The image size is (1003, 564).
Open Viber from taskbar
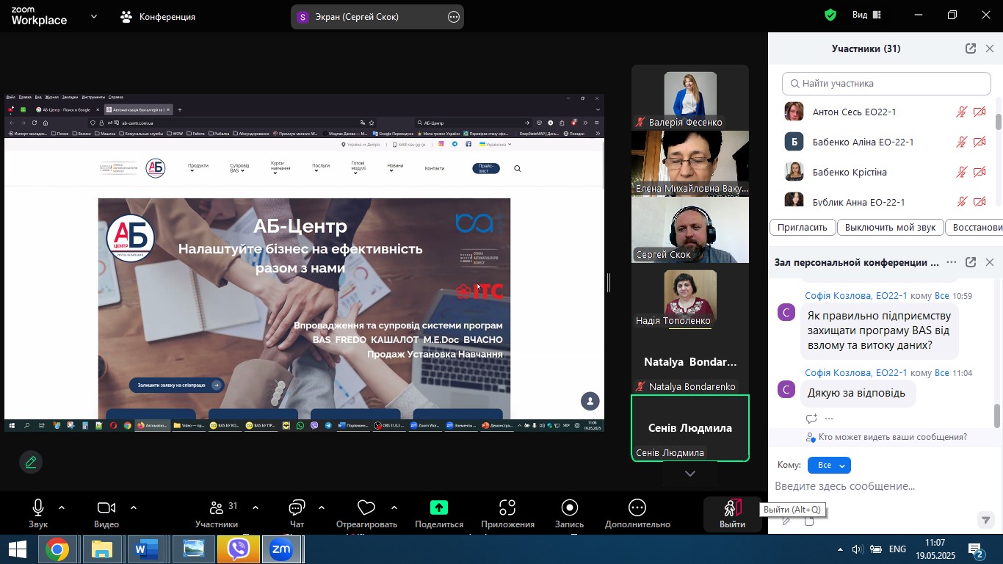pos(239,549)
